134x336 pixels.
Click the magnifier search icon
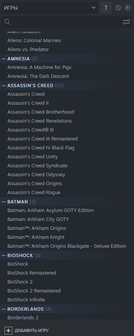click(x=7, y=22)
